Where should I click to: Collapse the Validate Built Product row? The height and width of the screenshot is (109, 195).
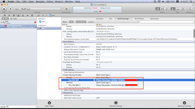(63, 62)
